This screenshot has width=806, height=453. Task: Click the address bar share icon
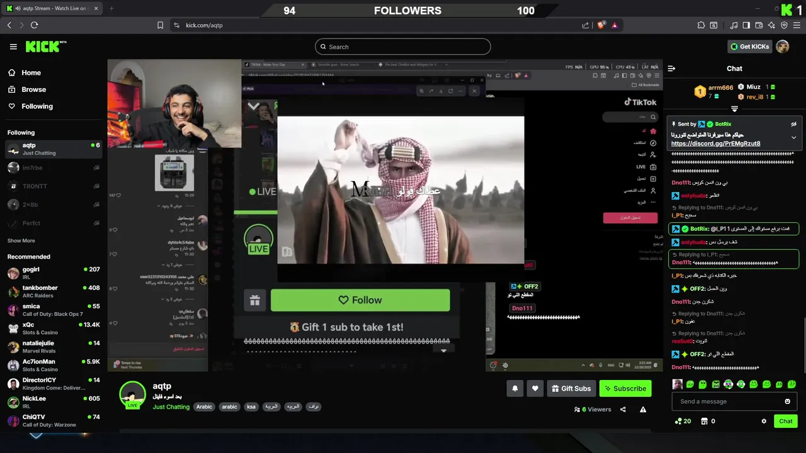point(586,25)
